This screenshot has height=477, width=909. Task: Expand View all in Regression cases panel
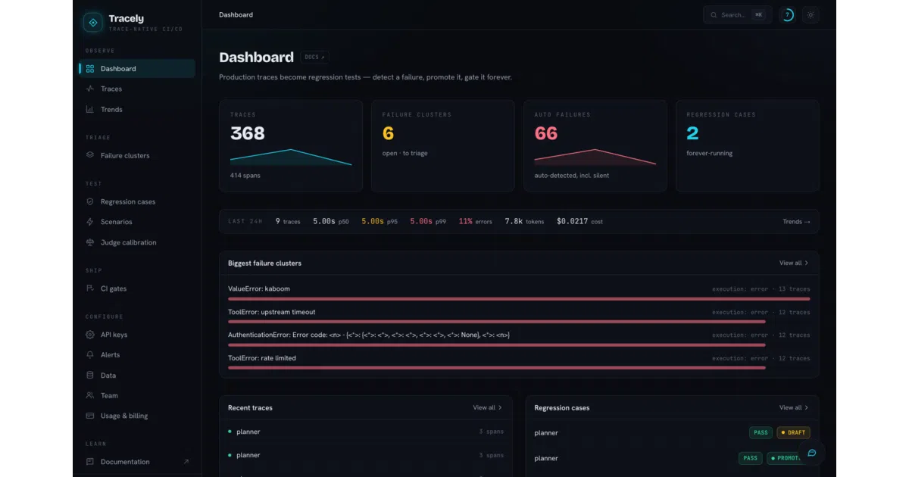coord(794,407)
